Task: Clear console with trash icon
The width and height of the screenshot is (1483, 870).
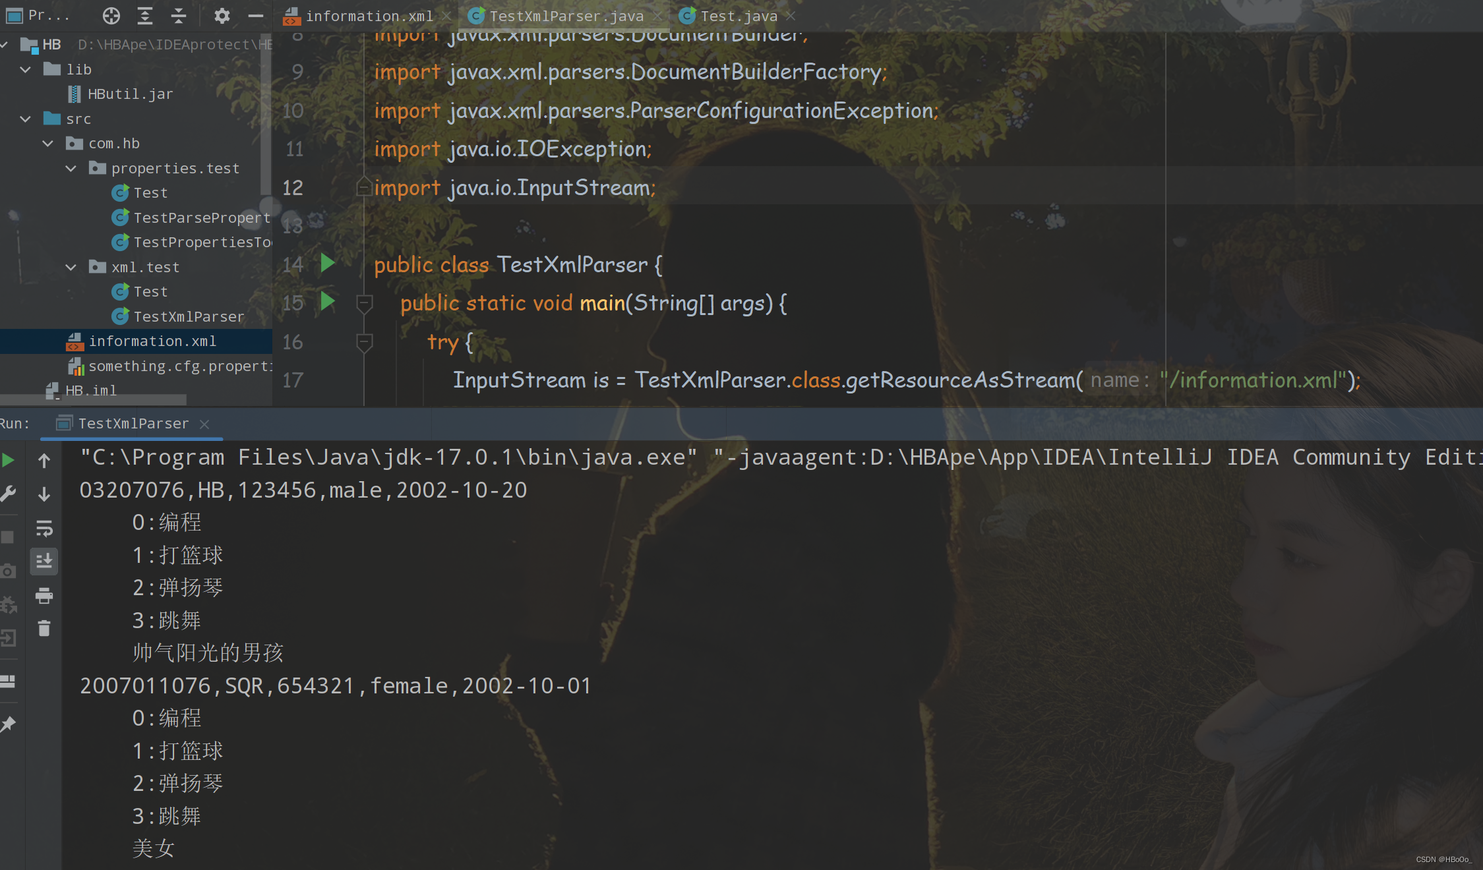Action: (x=44, y=628)
